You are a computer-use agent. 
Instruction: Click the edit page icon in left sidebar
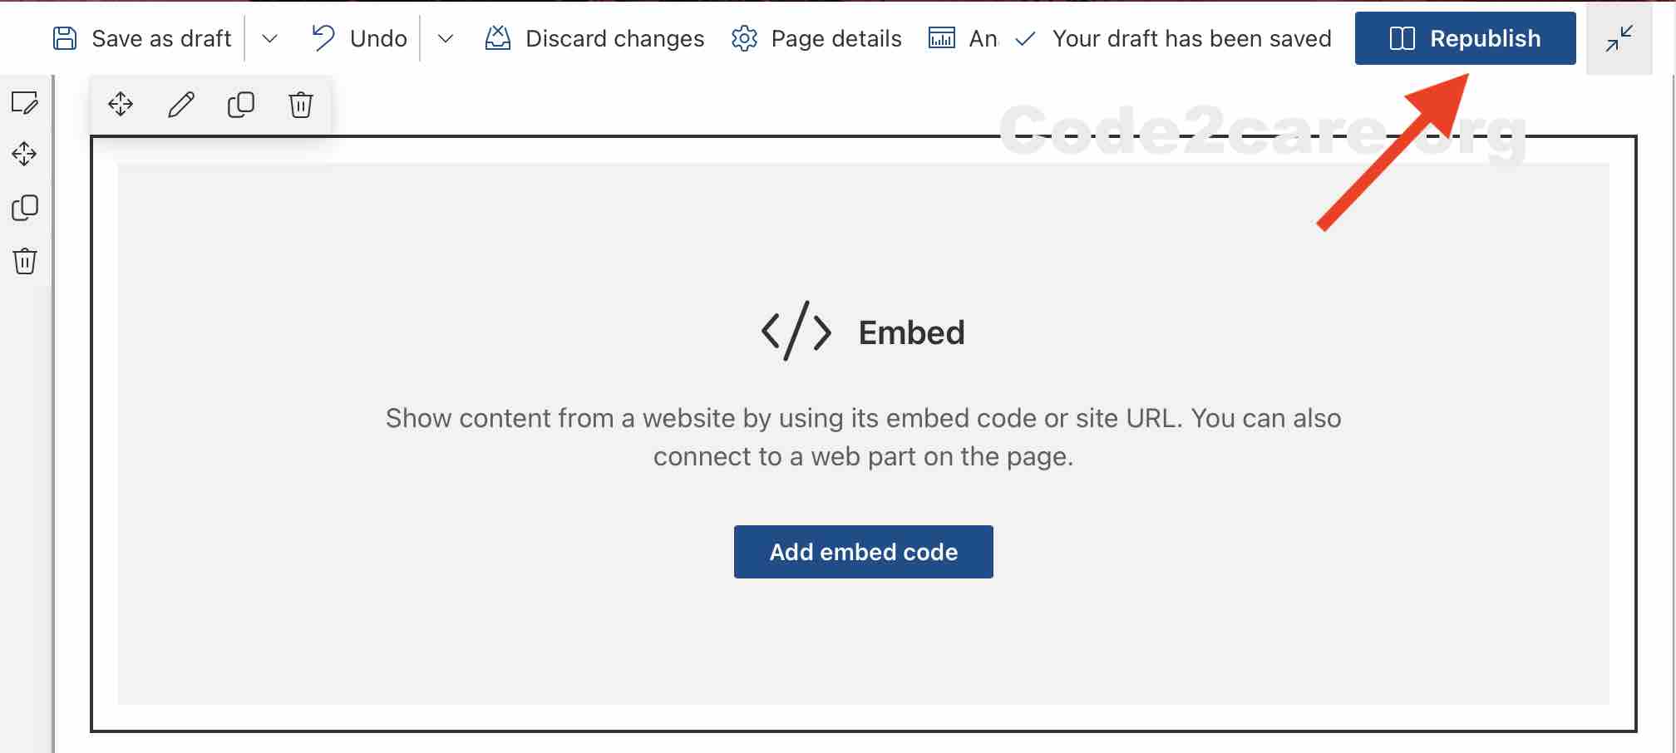[25, 103]
